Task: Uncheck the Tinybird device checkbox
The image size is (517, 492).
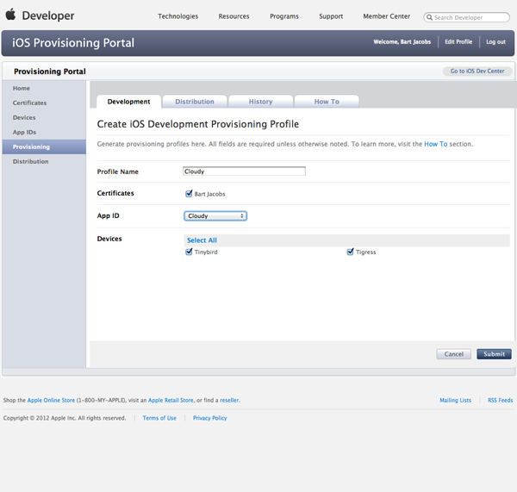Action: (x=189, y=252)
